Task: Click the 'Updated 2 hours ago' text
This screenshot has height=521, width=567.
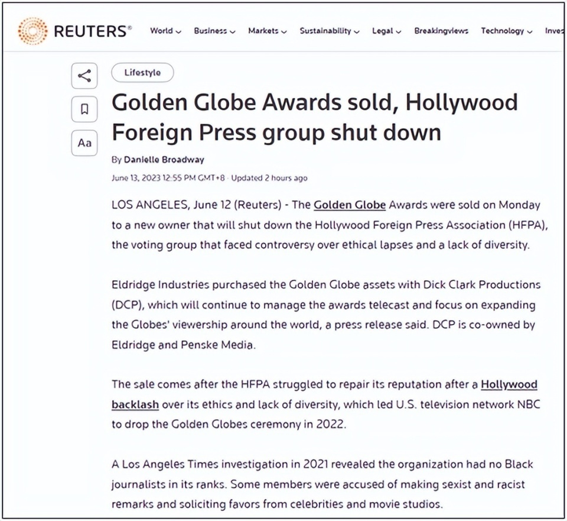Action: [x=269, y=178]
